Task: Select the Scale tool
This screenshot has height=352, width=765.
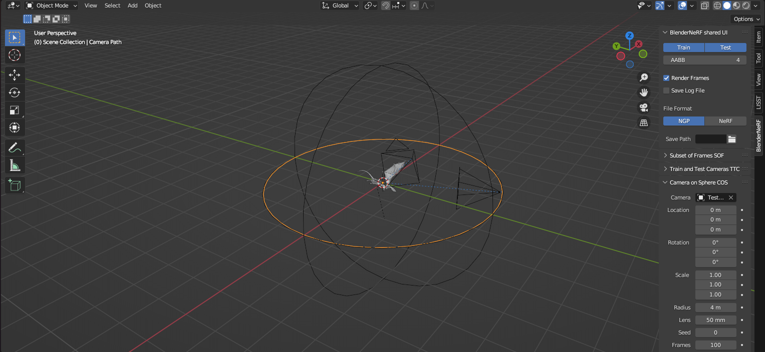Action: 15,110
